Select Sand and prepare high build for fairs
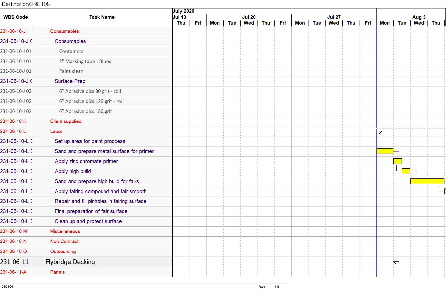The height and width of the screenshot is (290, 446). 86,181
